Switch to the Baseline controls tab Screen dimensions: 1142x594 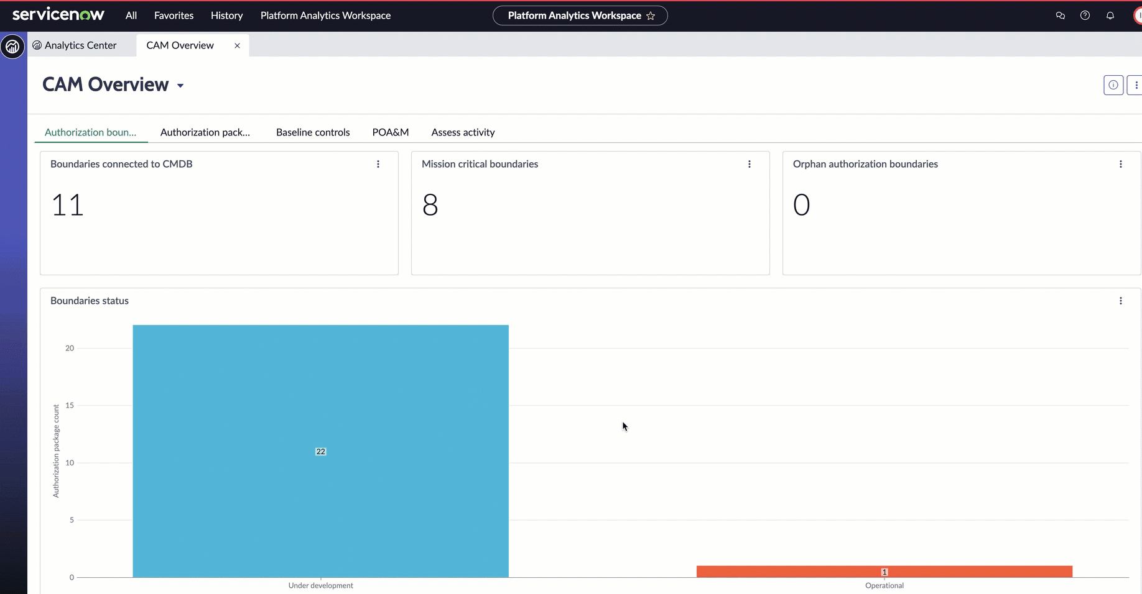click(x=313, y=132)
